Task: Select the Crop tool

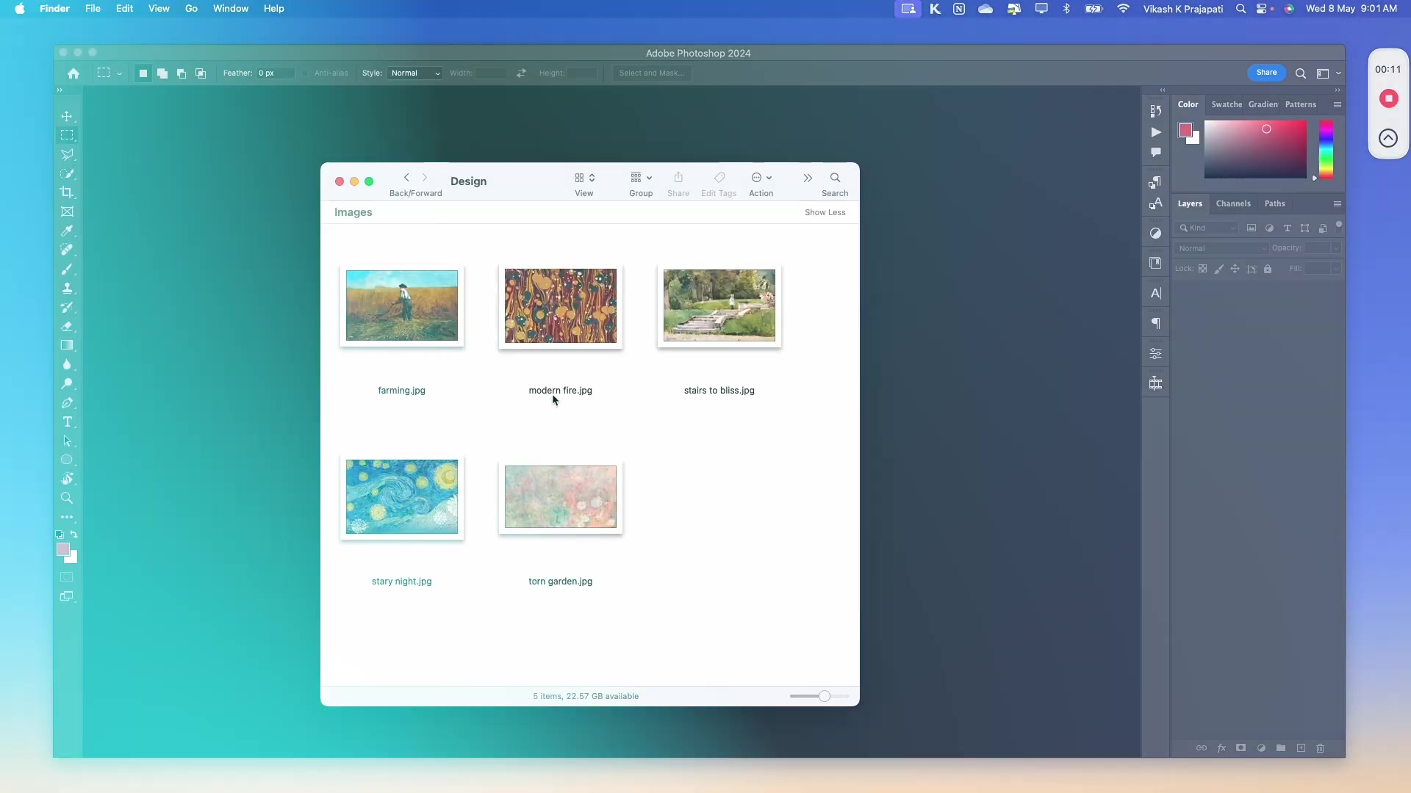Action: [68, 193]
